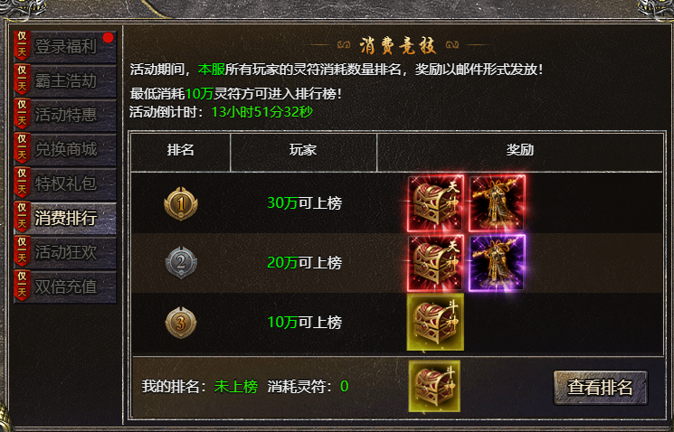The height and width of the screenshot is (432, 674).
Task: Click first-place 天神 treasure chest reward
Action: 435,203
